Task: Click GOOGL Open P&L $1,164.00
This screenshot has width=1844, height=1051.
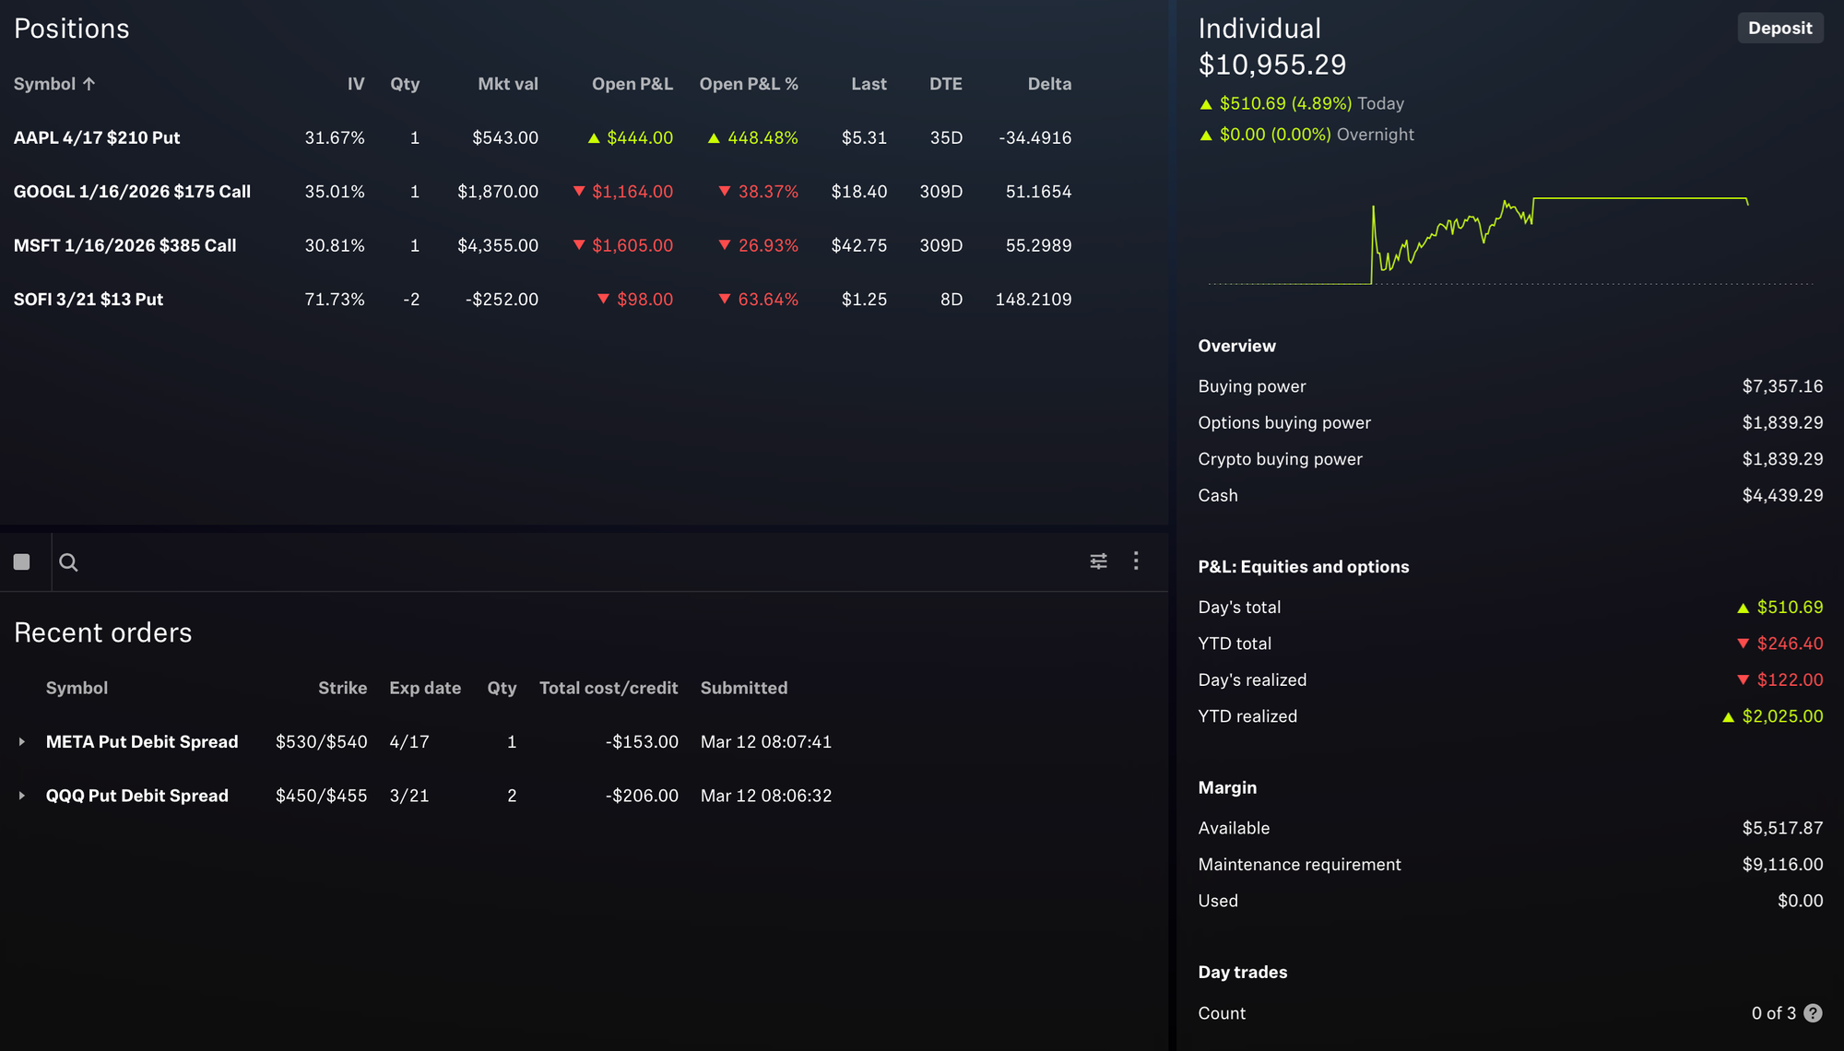Action: (x=632, y=192)
